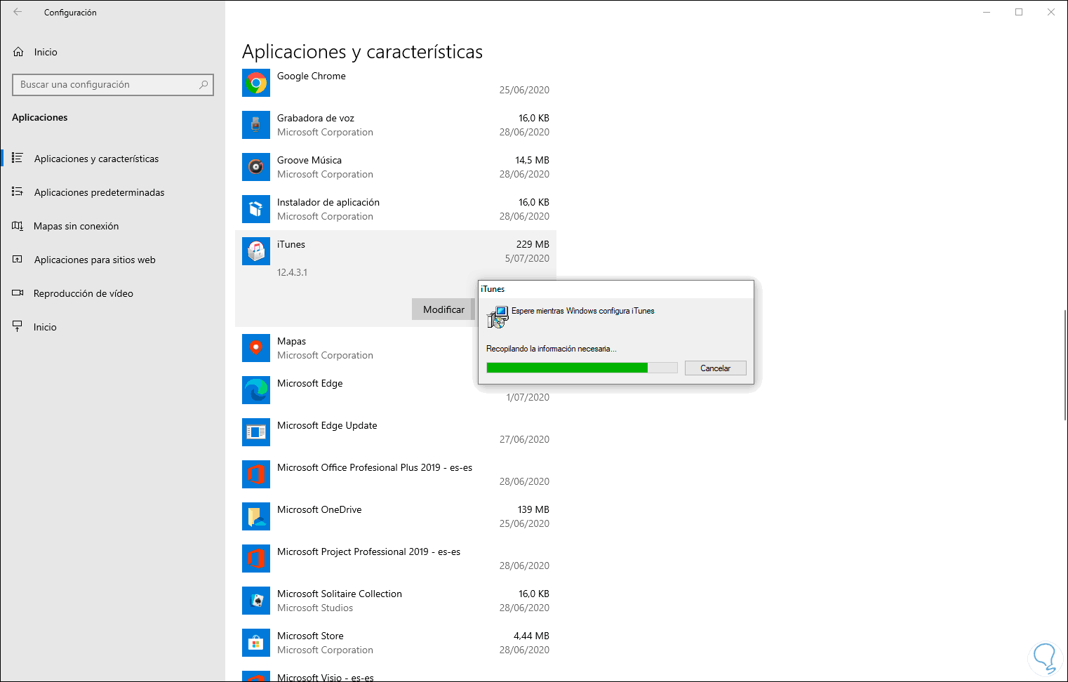Image resolution: width=1068 pixels, height=682 pixels.
Task: Select the Microsoft Edge app icon
Action: click(x=256, y=390)
